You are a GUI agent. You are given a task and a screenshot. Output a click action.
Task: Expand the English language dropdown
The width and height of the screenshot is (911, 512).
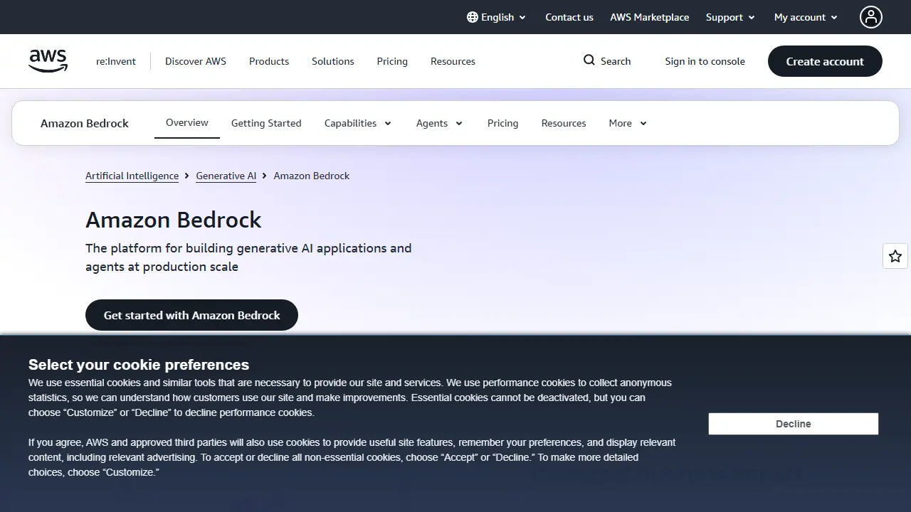(x=497, y=17)
